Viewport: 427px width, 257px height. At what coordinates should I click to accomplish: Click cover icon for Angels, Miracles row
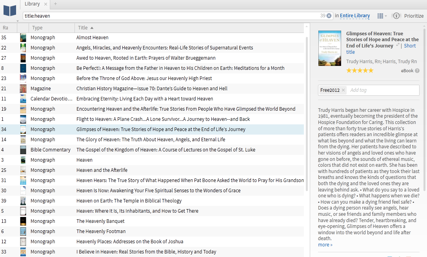click(x=23, y=48)
